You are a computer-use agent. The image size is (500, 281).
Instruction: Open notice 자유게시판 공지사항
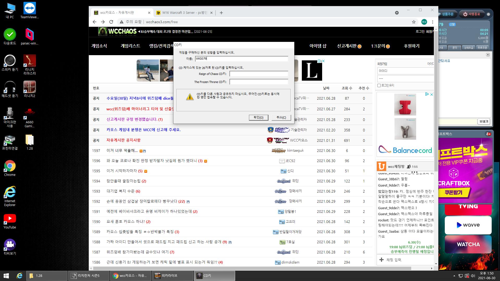pos(123,140)
